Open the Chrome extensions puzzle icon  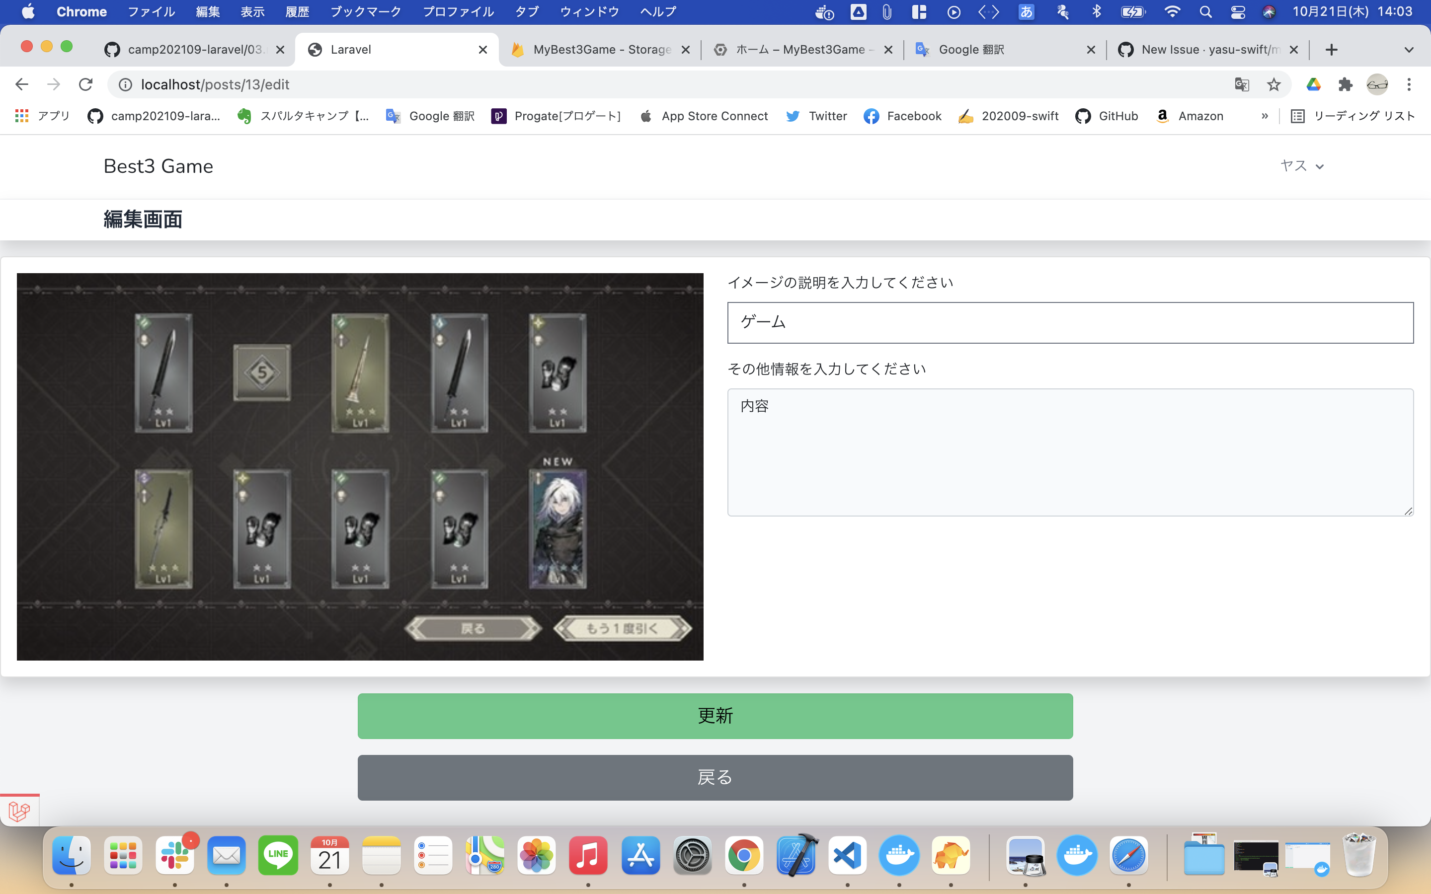click(1345, 84)
